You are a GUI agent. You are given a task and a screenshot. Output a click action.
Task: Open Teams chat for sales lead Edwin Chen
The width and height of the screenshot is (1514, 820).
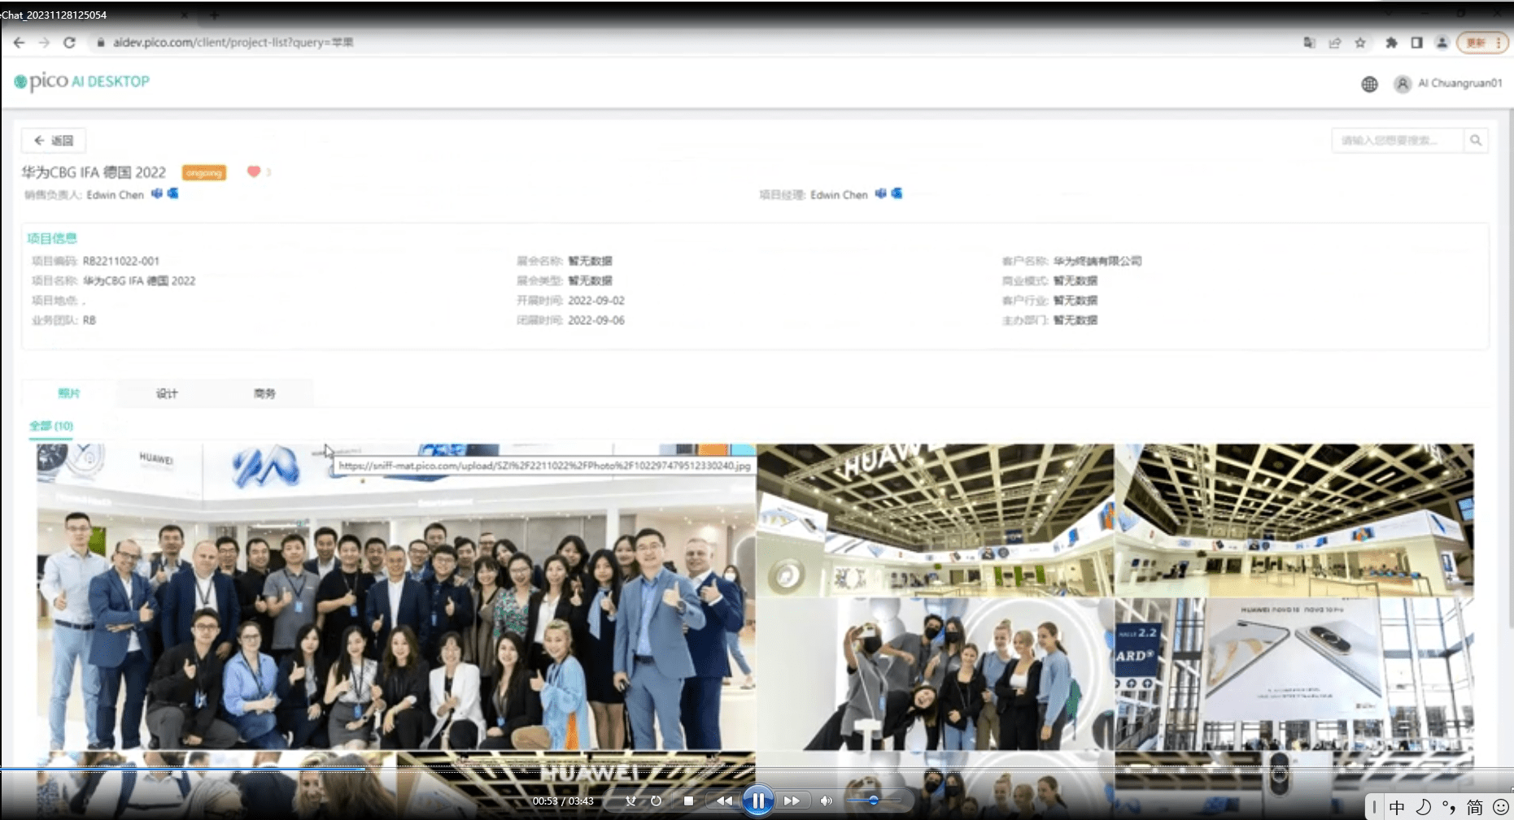(x=157, y=193)
